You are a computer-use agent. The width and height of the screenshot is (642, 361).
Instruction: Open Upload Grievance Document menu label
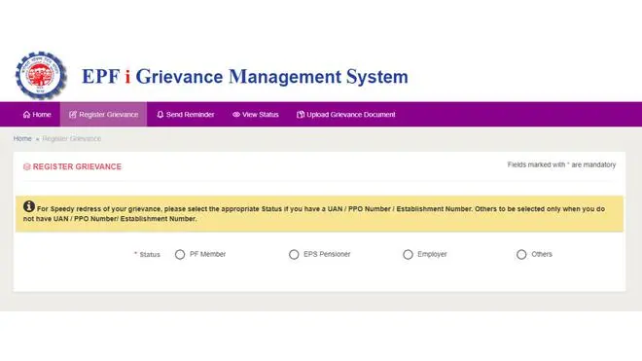pyautogui.click(x=351, y=114)
